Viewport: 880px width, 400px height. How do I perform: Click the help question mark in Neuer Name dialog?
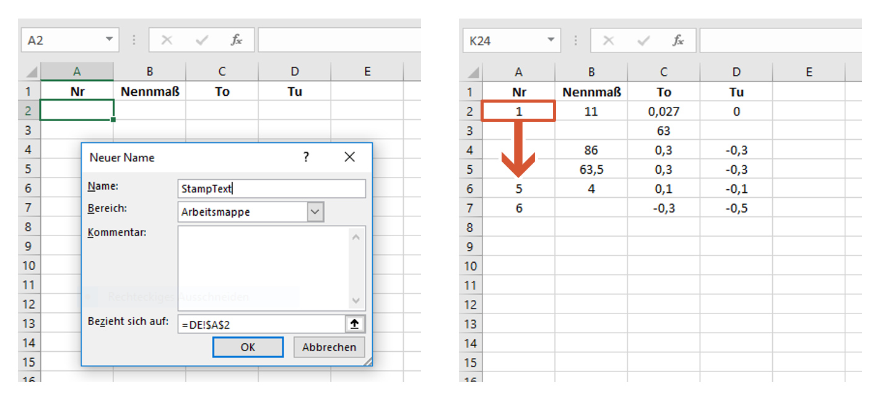[x=306, y=157]
